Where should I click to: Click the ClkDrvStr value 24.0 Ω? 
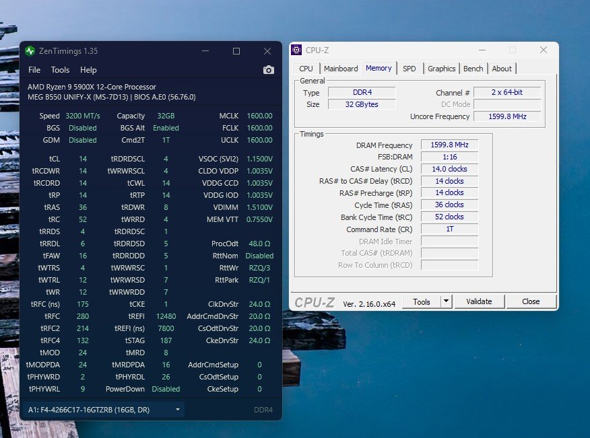tap(259, 304)
